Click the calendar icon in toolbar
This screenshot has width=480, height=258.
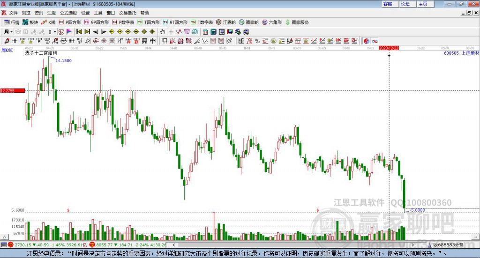[205, 32]
